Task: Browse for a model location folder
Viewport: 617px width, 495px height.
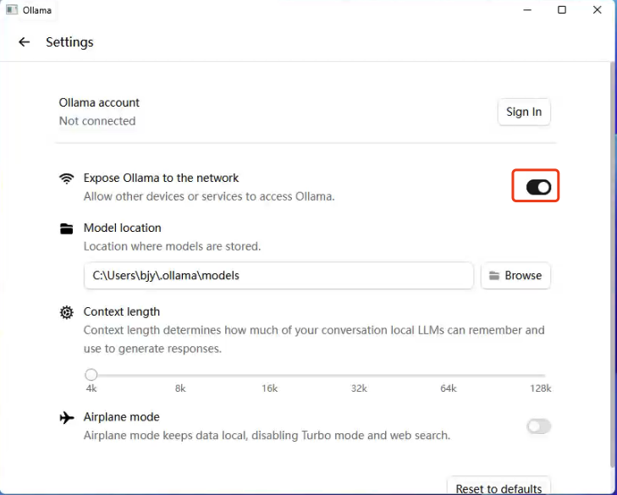Action: (x=515, y=276)
